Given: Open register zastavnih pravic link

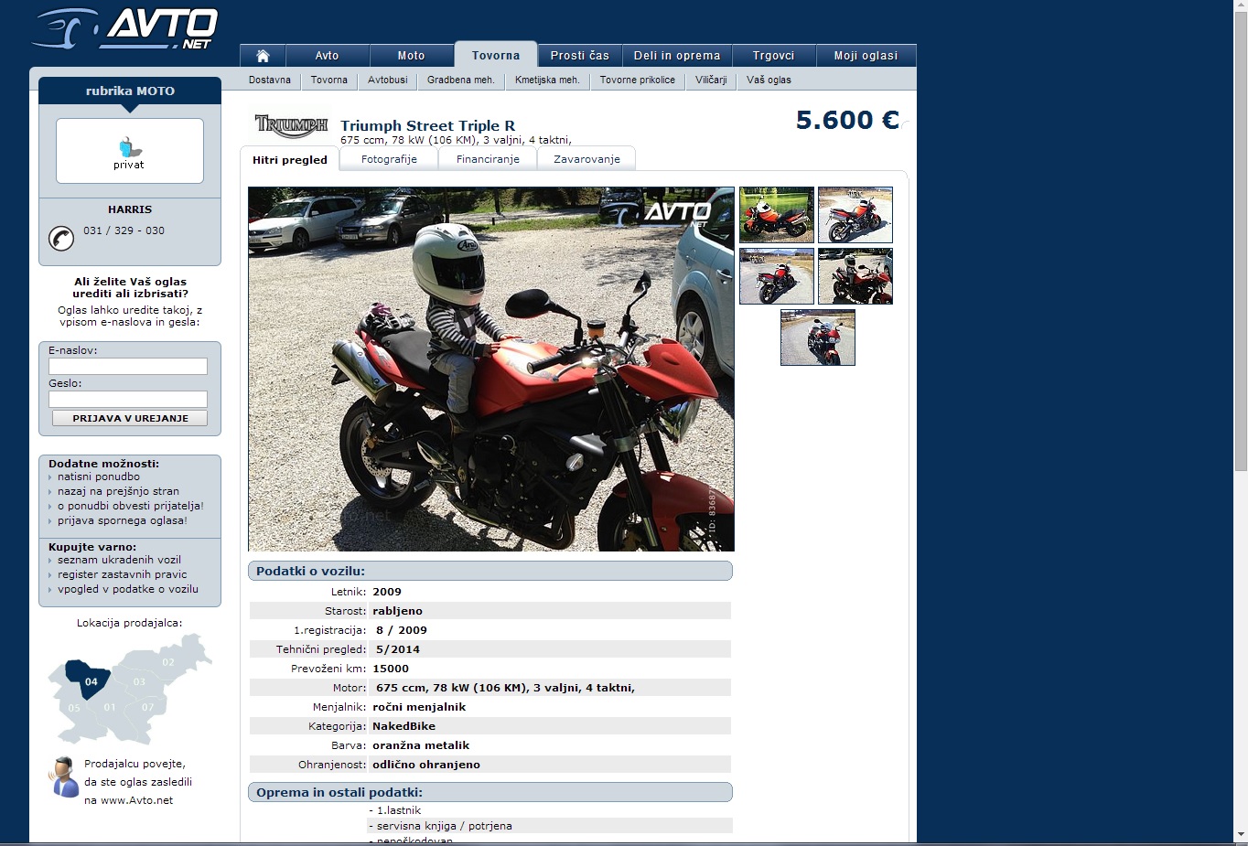Looking at the screenshot, I should (x=123, y=574).
